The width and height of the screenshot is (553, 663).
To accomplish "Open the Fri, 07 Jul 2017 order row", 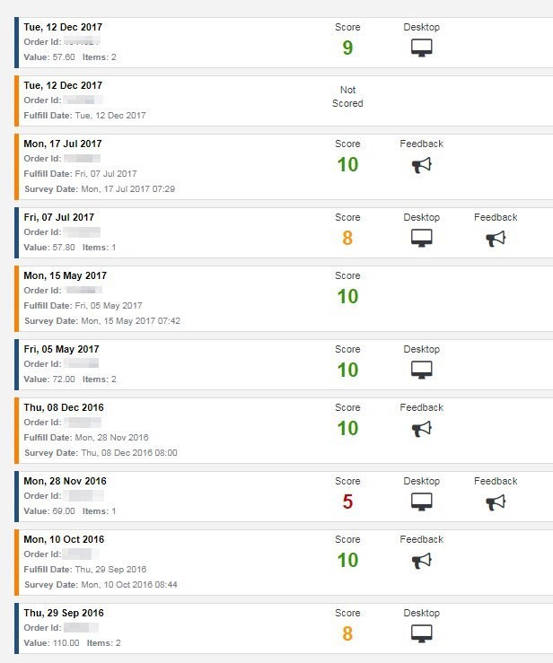I will pos(58,217).
